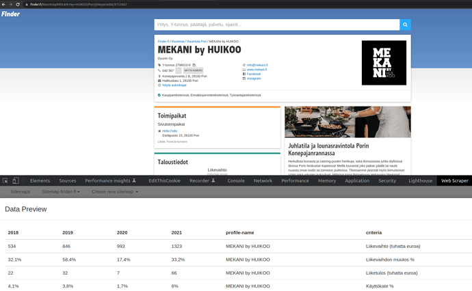
Task: Click the profile-name column header
Action: coord(240,233)
